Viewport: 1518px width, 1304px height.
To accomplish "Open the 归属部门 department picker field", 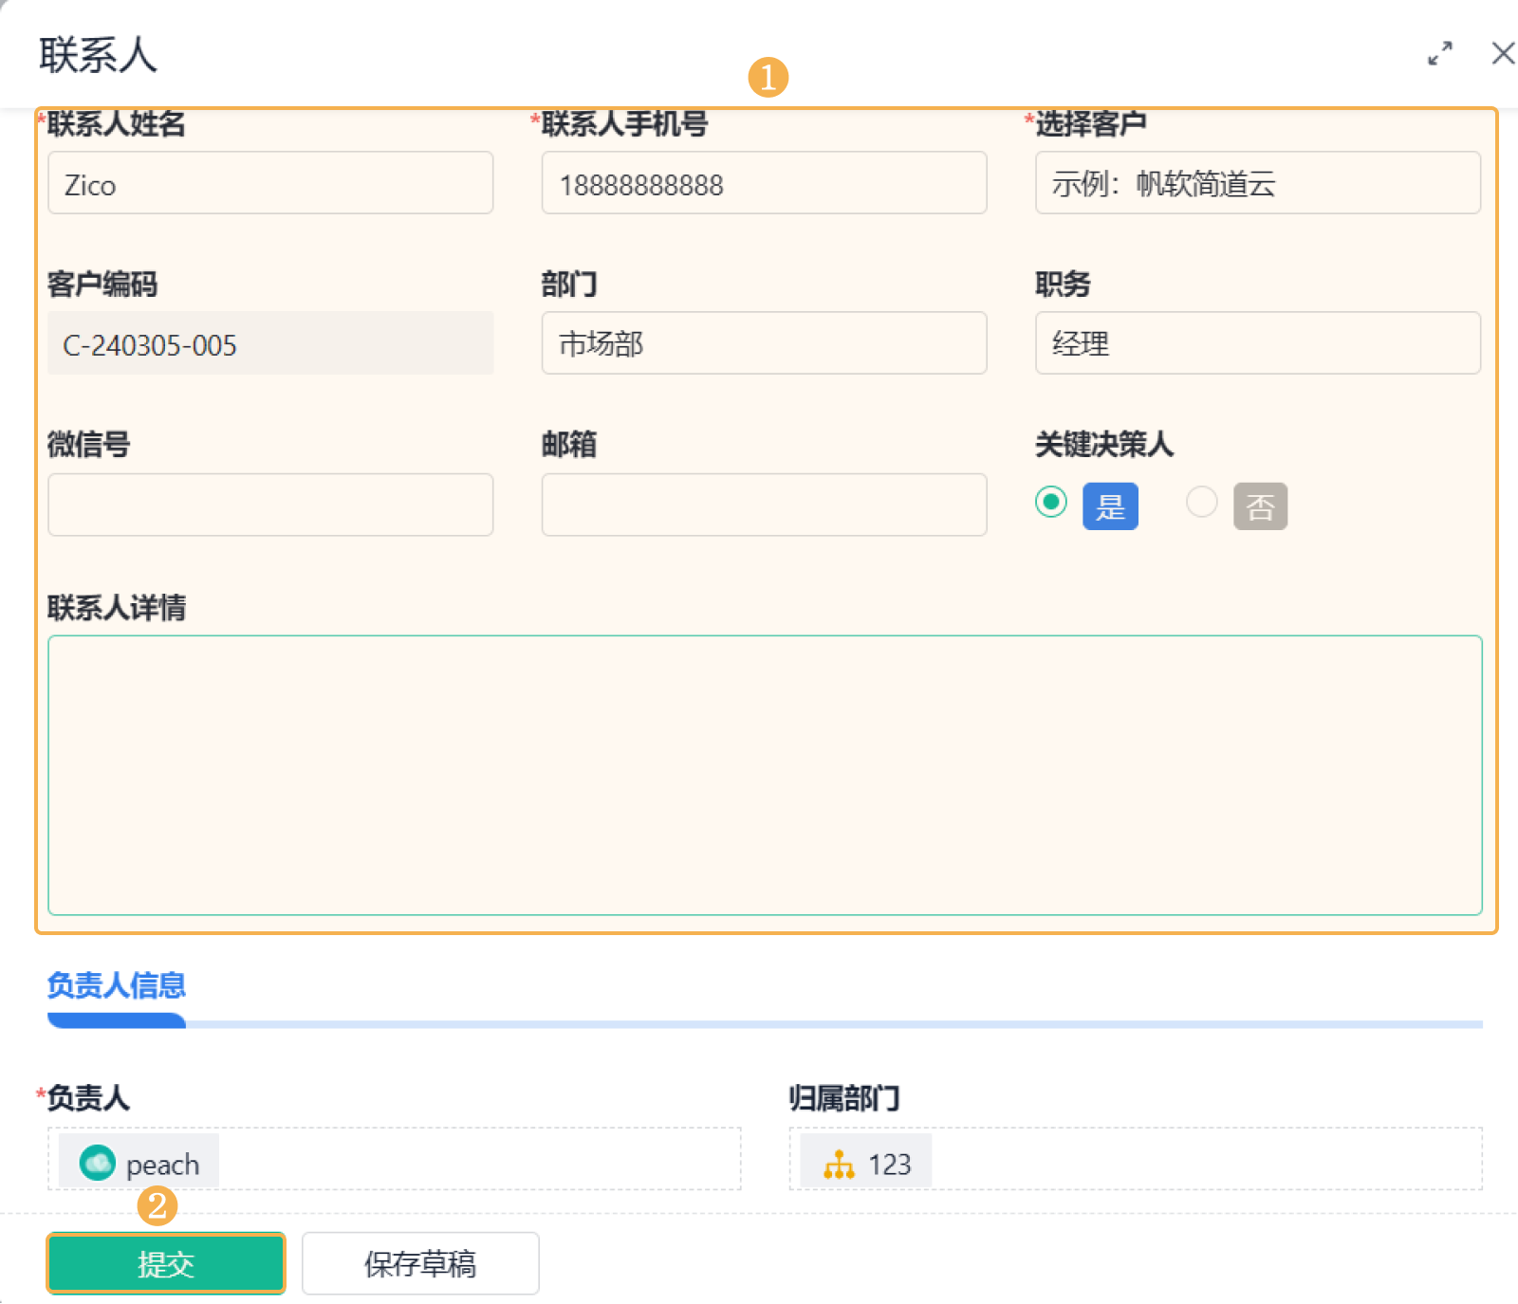I will click(1136, 1159).
